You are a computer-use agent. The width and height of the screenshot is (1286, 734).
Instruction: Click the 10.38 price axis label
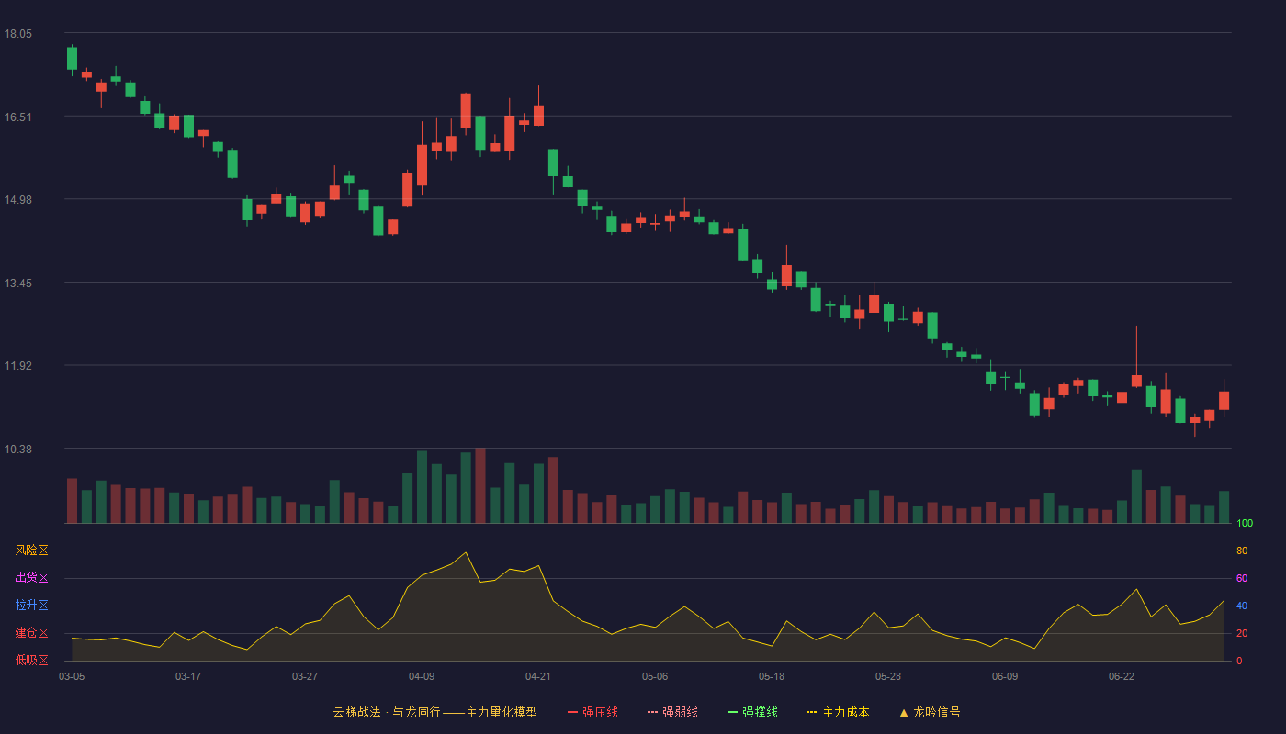pos(17,449)
